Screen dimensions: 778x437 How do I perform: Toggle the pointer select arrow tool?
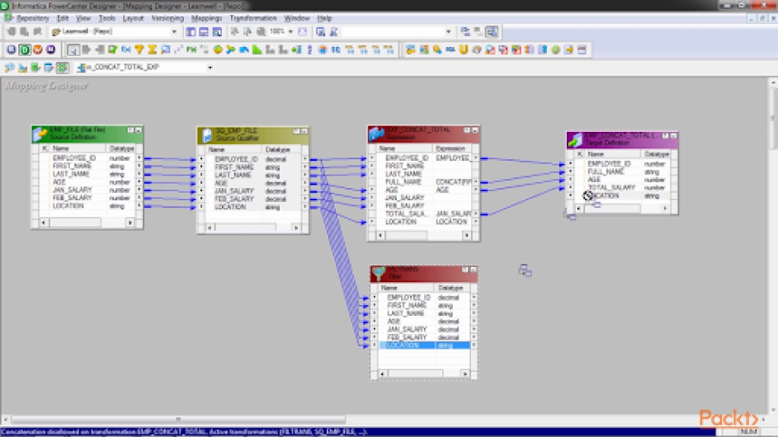pyautogui.click(x=73, y=49)
